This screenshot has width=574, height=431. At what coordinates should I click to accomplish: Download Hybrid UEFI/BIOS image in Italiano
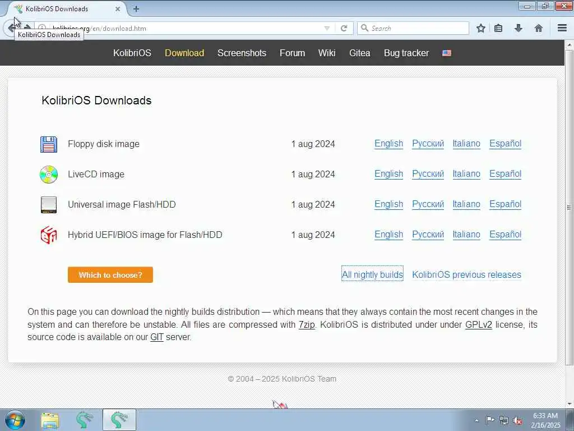tap(466, 235)
